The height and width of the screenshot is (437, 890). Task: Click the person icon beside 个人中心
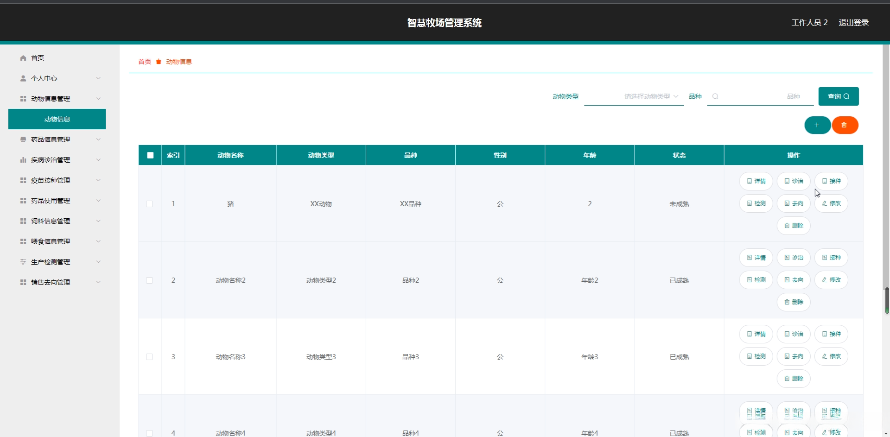(23, 78)
